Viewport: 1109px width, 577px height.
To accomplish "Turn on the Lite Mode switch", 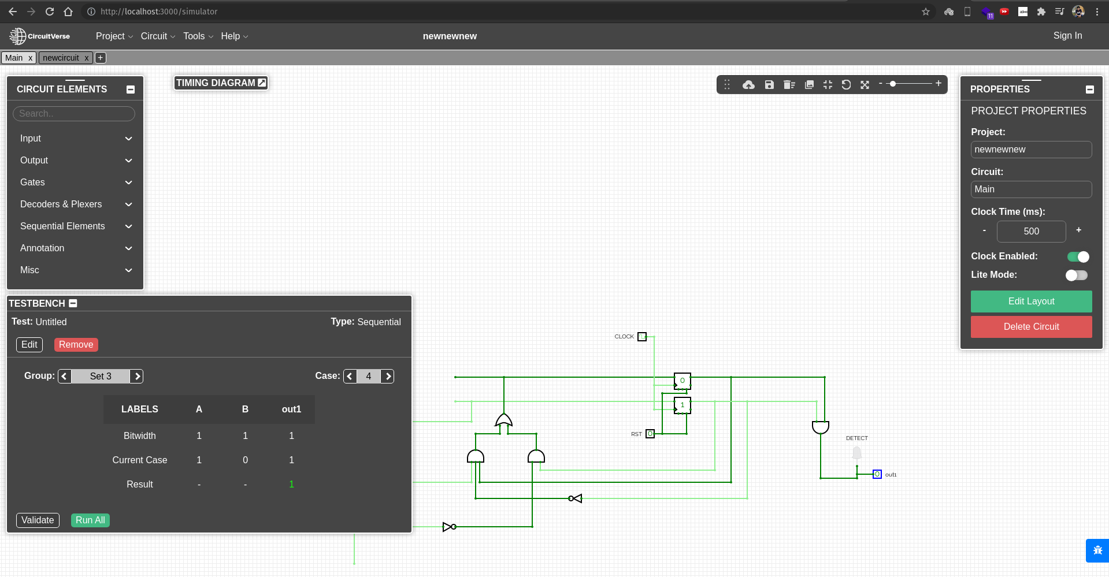I will pos(1077,275).
